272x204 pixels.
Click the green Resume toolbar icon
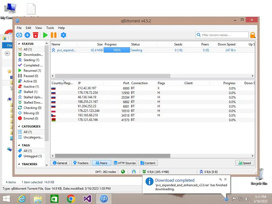click(x=45, y=35)
